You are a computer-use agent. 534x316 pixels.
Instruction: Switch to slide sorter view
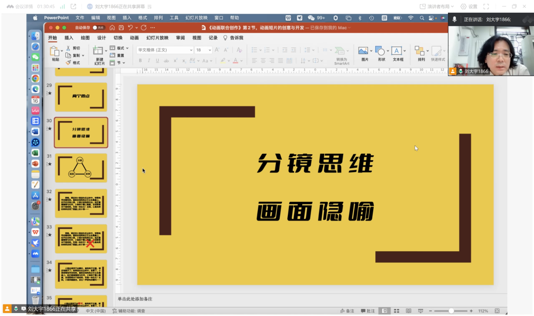(396, 311)
